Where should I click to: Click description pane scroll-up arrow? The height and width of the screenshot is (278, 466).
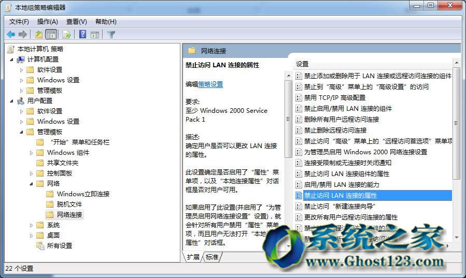[x=288, y=76]
